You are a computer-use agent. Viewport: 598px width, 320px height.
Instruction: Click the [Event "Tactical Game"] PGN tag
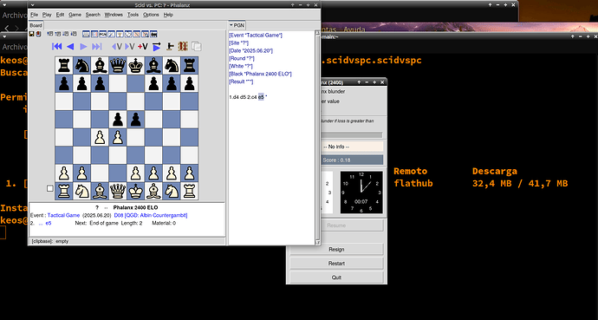point(256,35)
